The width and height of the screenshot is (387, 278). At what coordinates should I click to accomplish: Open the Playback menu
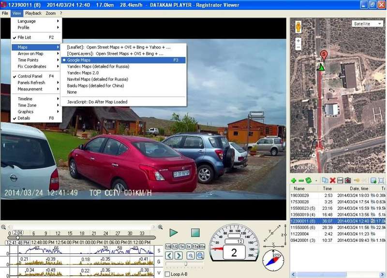[x=33, y=14]
